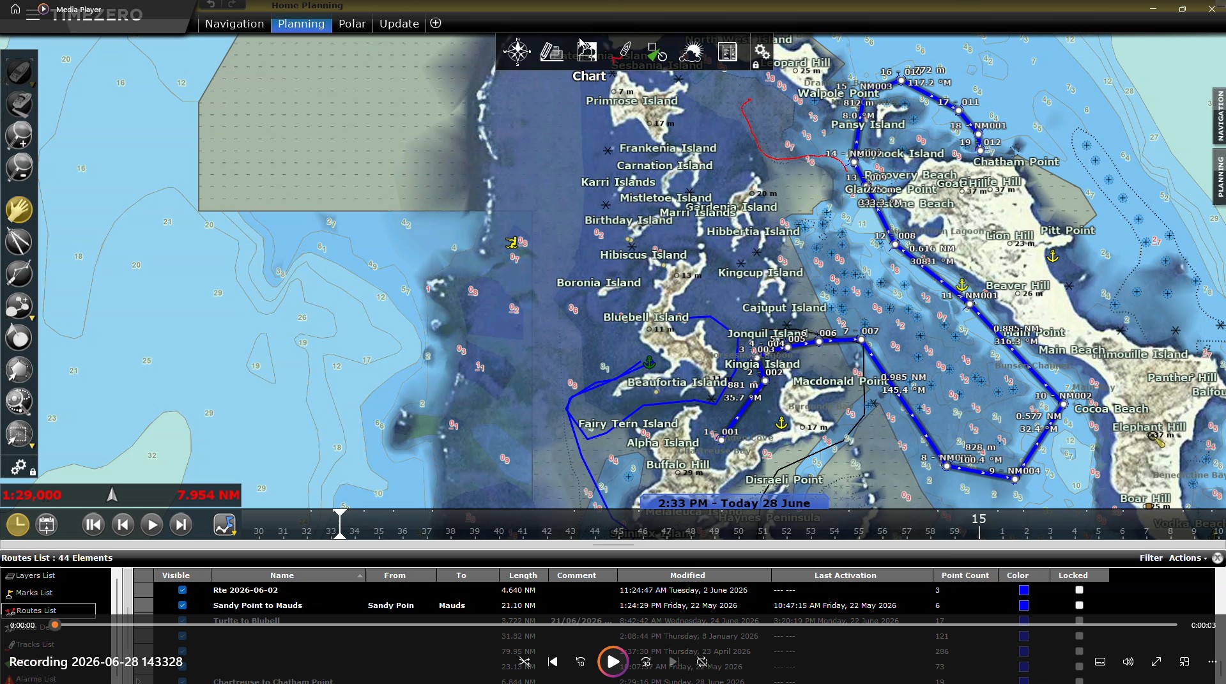Click Rte 2026-06-02 color swatch

point(1024,590)
